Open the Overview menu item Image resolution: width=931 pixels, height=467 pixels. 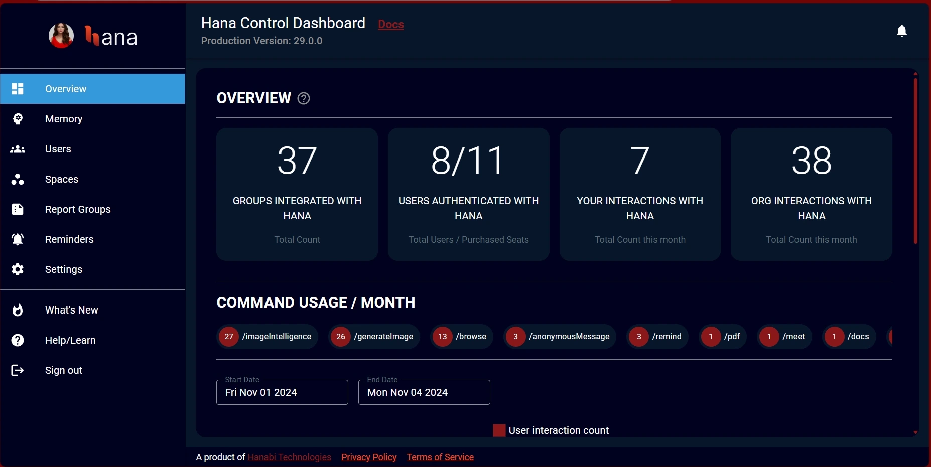[93, 89]
